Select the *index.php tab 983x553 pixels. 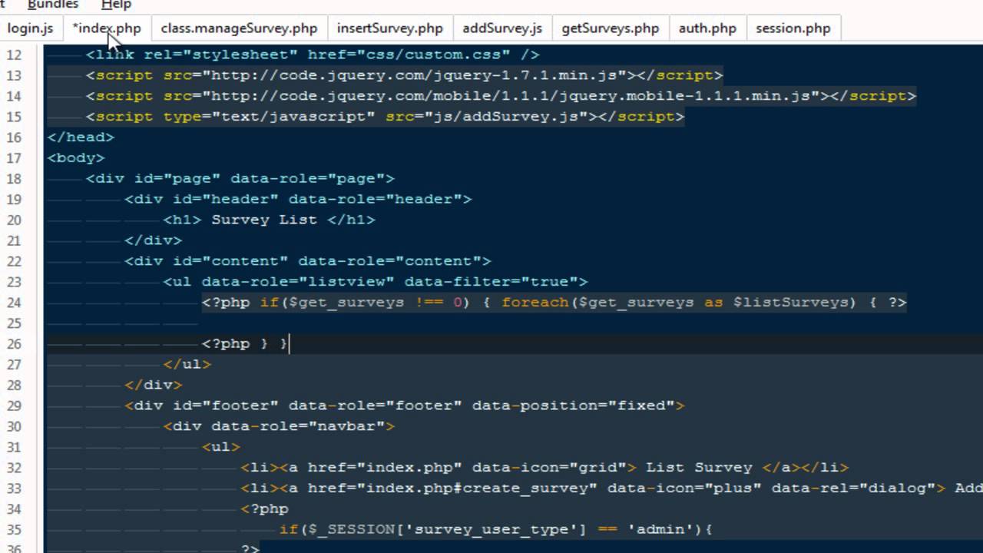point(107,28)
